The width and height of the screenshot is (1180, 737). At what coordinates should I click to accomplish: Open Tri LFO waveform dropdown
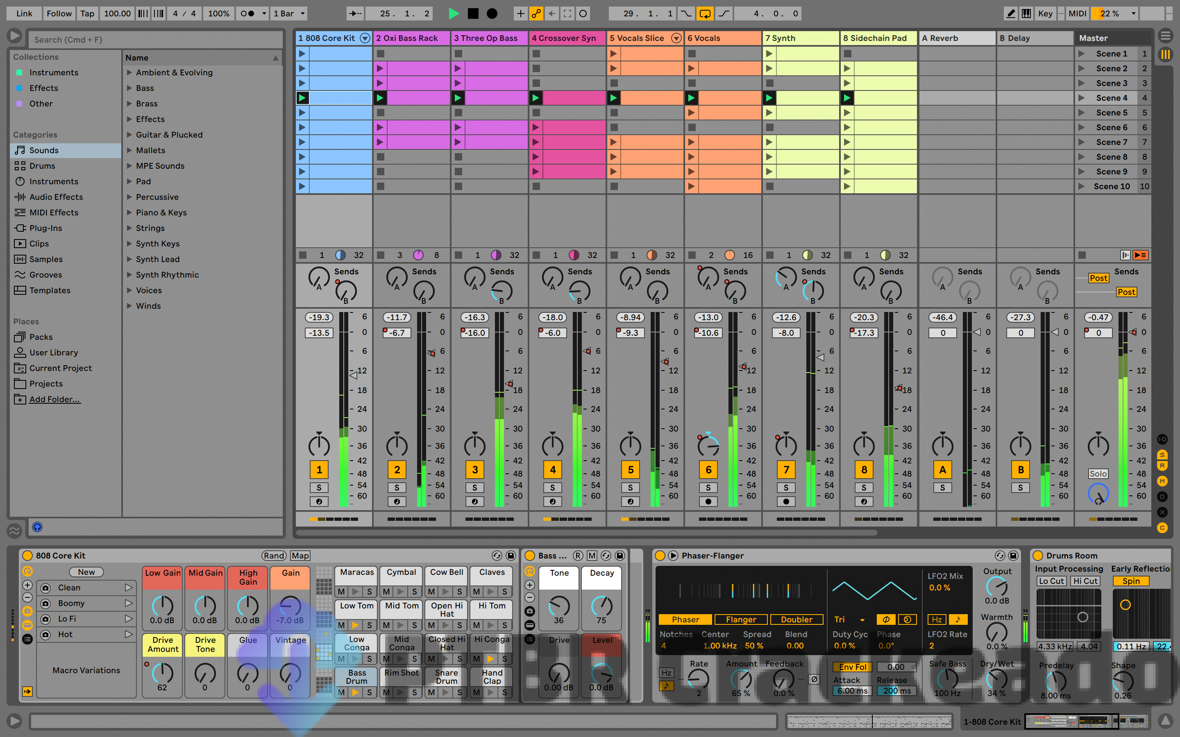tap(850, 619)
